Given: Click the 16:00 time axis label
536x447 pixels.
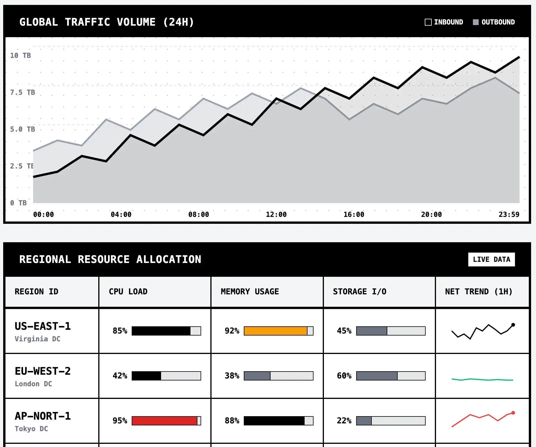Looking at the screenshot, I should click(354, 215).
